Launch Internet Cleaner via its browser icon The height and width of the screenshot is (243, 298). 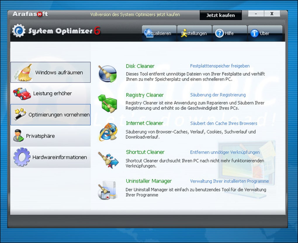pos(107,131)
